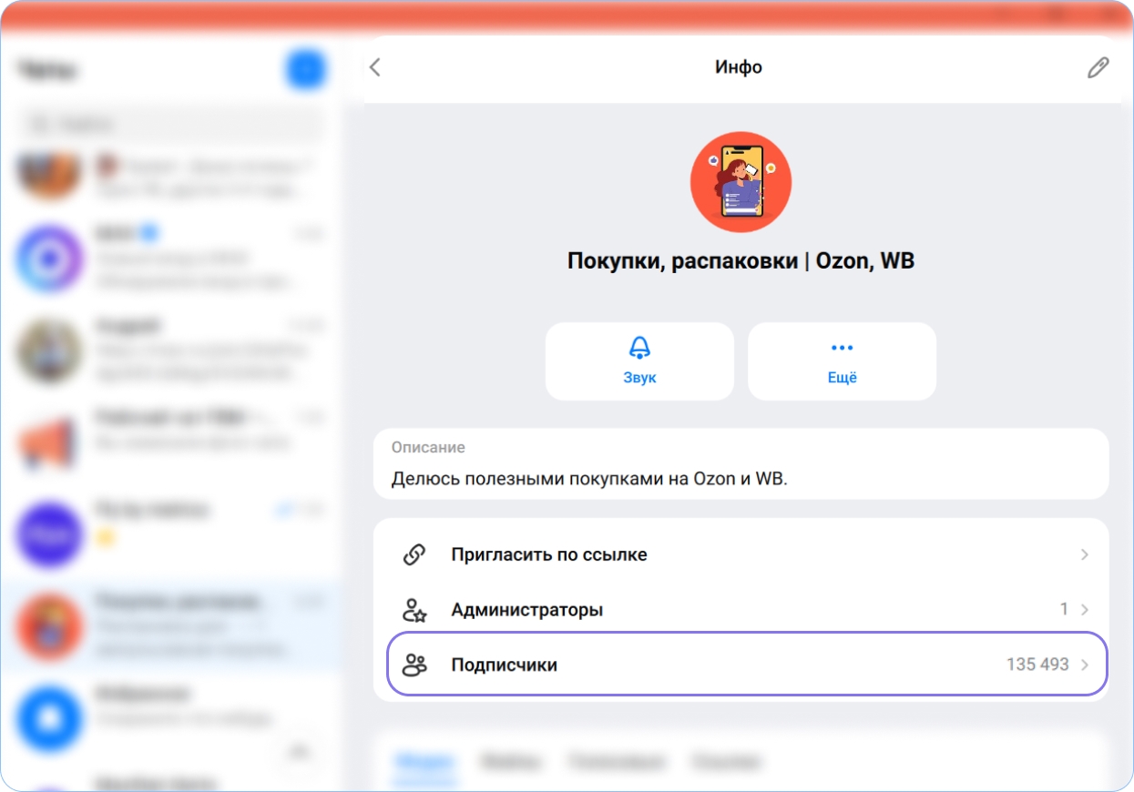
Task: Expand the chevron on Пригласить по ссылке row
Action: coord(1084,554)
